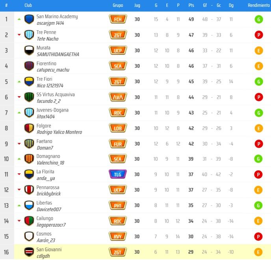Click the La Florita club crest

pos(29,175)
